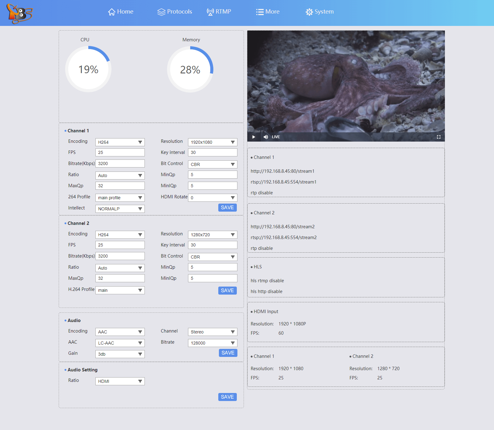
Task: Click Channel 2 Key interval field
Action: click(x=213, y=245)
